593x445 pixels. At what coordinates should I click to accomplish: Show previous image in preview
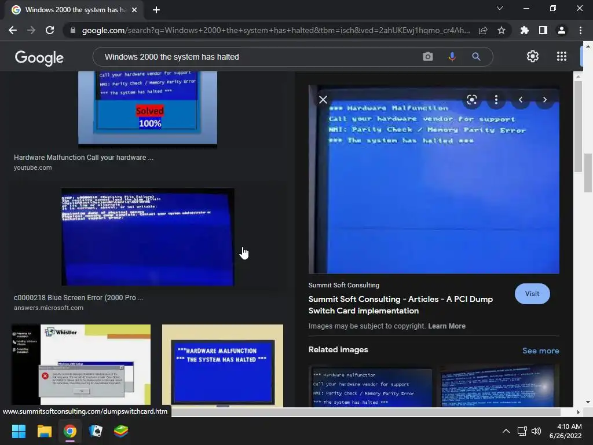(521, 100)
